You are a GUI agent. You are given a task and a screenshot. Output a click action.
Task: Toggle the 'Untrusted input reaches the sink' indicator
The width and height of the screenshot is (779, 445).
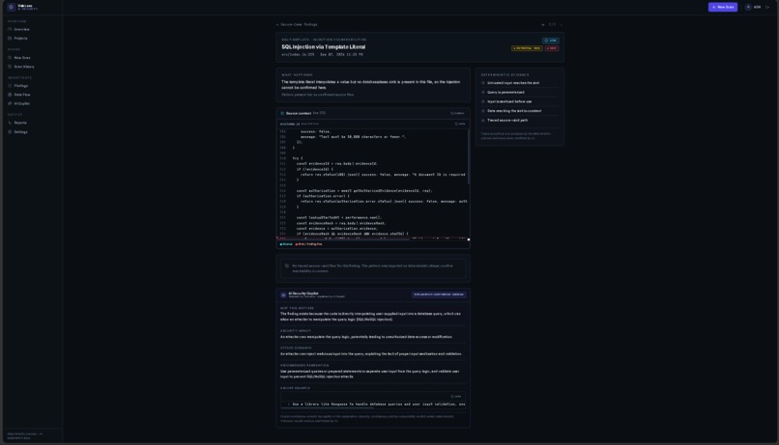click(x=483, y=83)
